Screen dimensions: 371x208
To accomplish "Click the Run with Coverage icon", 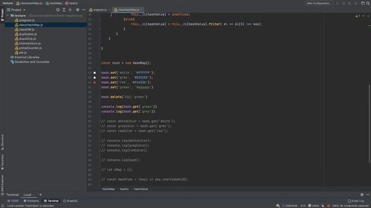I will [350, 3].
